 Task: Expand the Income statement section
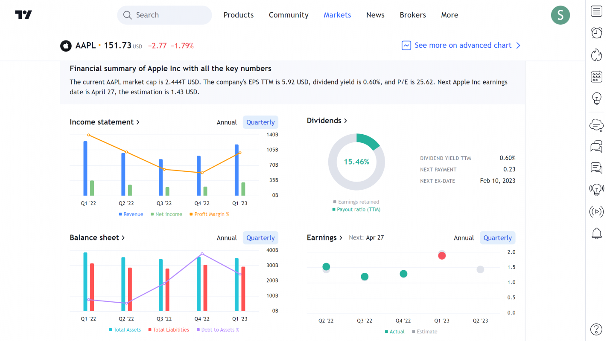coord(105,122)
